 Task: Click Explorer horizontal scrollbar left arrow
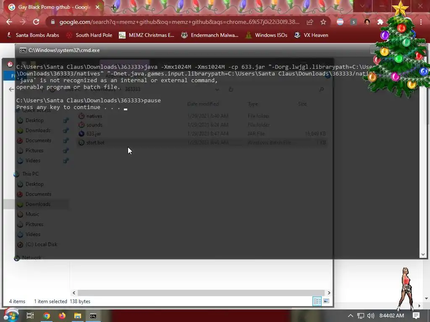[x=74, y=293]
